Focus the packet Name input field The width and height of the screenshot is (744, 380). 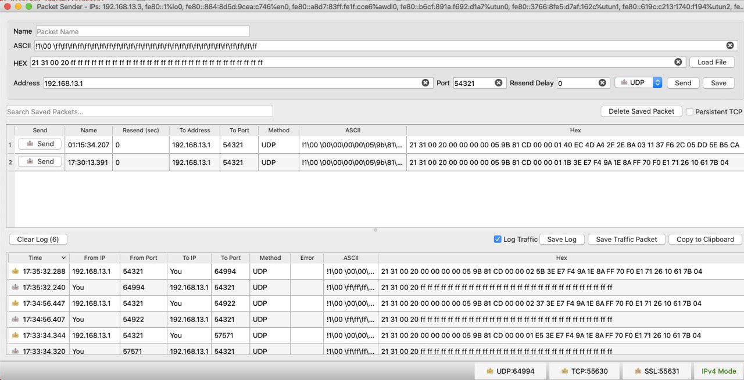tap(142, 31)
